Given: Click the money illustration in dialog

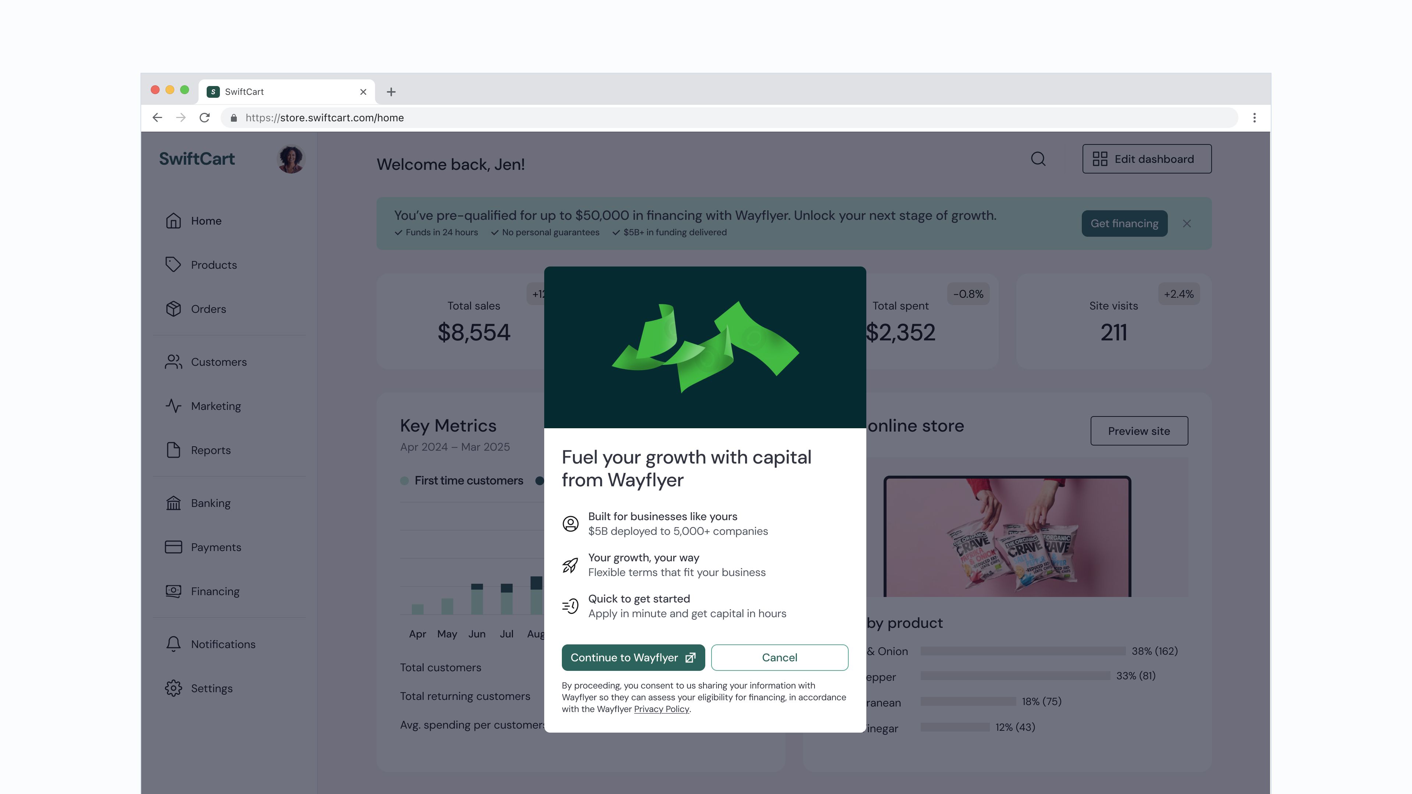Looking at the screenshot, I should point(706,347).
